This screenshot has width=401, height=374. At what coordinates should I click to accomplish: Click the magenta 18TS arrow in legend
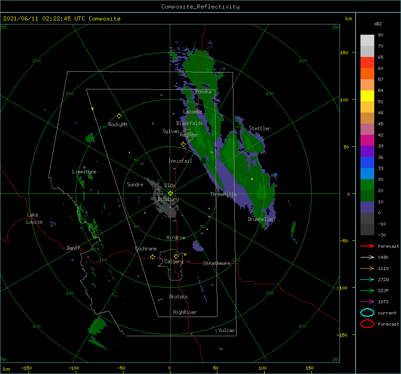click(x=367, y=302)
